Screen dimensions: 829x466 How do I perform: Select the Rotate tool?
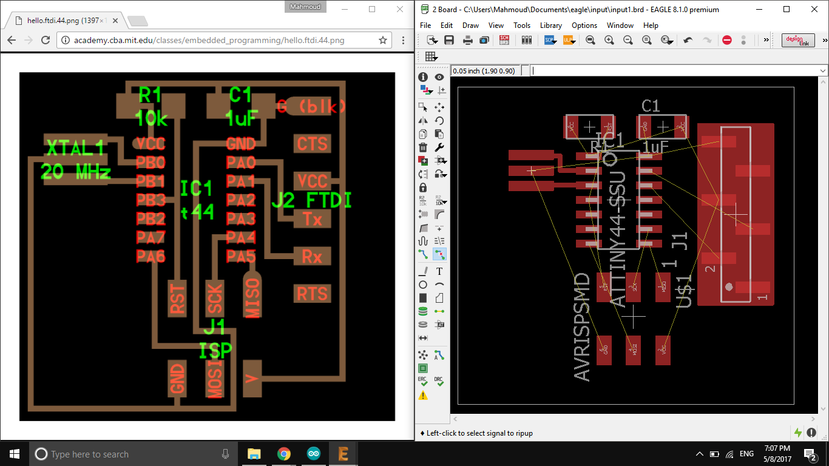[439, 121]
